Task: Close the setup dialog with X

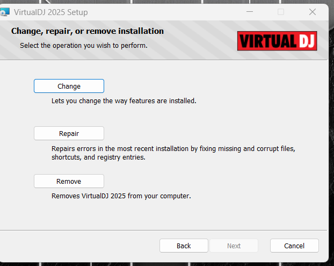Action: [313, 12]
